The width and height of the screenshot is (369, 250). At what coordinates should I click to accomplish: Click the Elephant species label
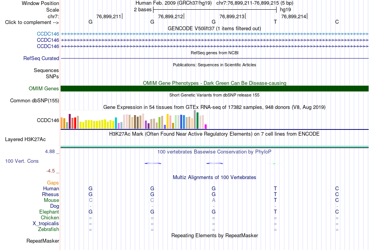pos(49,212)
